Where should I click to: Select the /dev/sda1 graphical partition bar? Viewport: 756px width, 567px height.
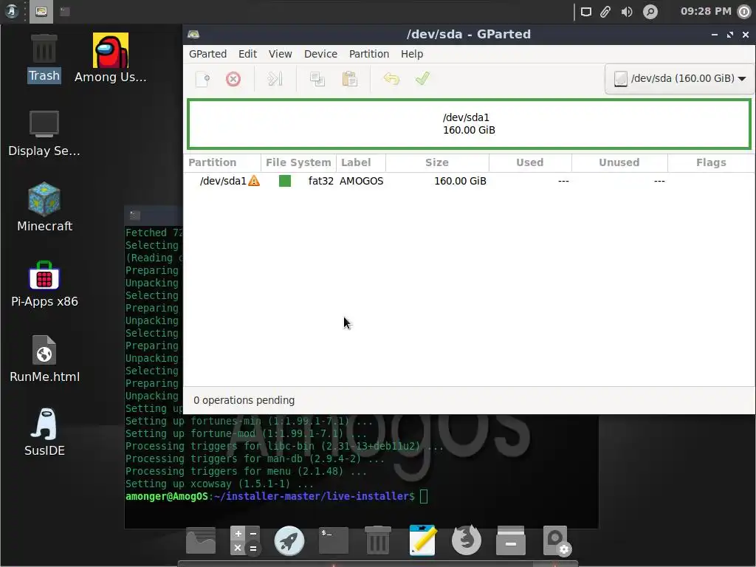469,124
